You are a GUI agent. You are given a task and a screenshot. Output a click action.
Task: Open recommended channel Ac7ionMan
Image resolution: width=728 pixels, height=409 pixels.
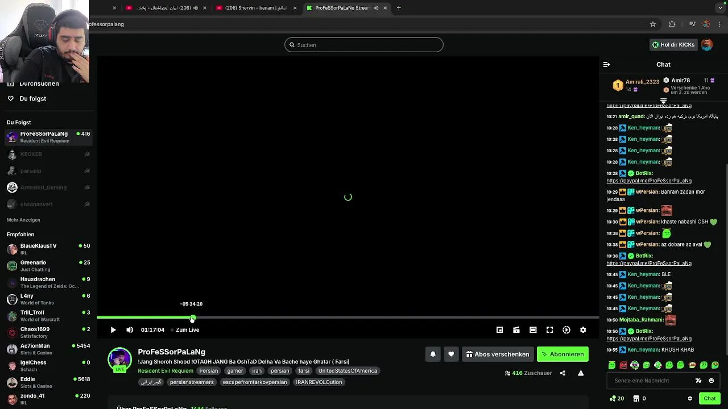(x=48, y=349)
